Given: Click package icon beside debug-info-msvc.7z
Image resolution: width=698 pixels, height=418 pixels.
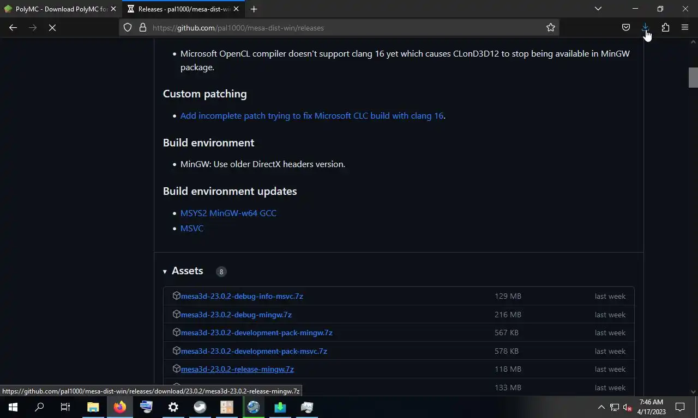Looking at the screenshot, I should [176, 296].
